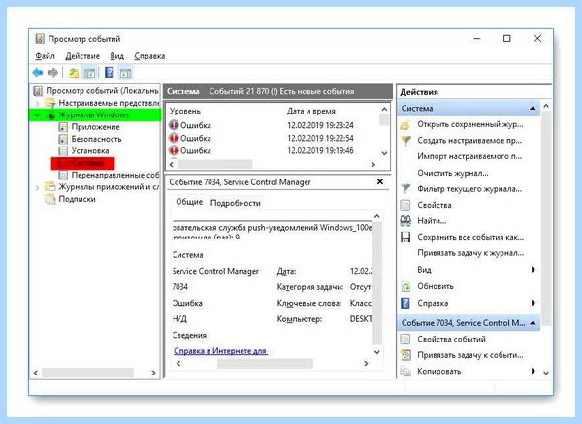Collapse the Событие 7034 actions section
The height and width of the screenshot is (424, 582).
(533, 323)
